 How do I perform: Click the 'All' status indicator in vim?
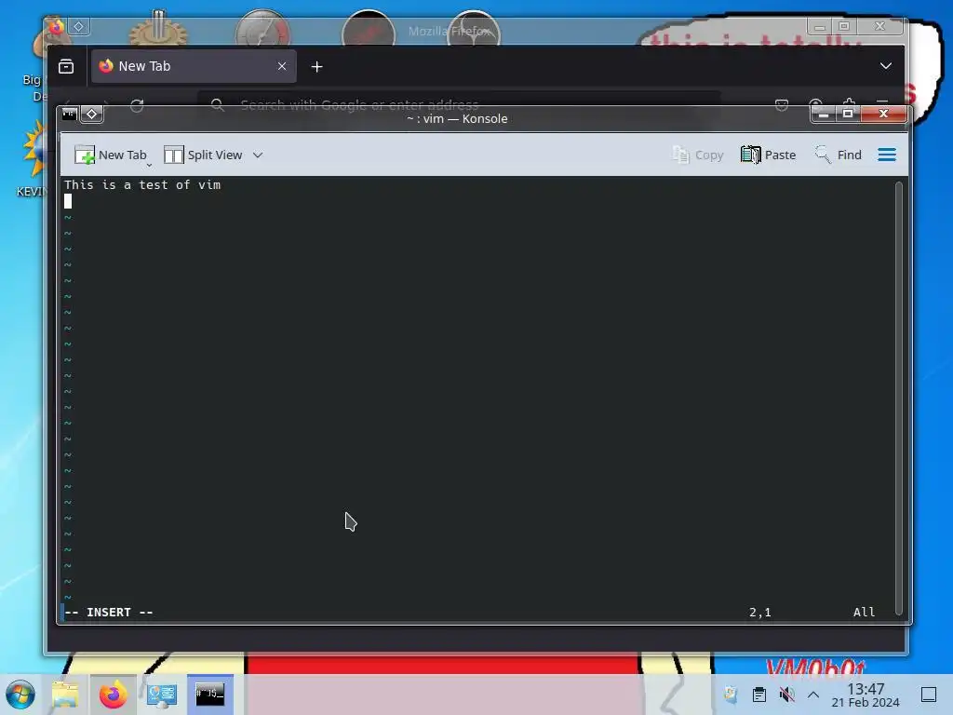(864, 613)
